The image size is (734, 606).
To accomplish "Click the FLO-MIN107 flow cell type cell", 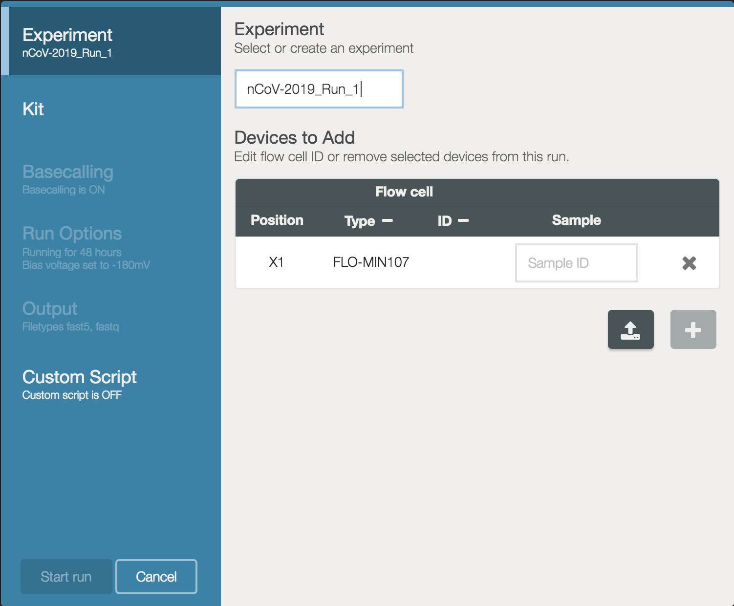I will (371, 262).
